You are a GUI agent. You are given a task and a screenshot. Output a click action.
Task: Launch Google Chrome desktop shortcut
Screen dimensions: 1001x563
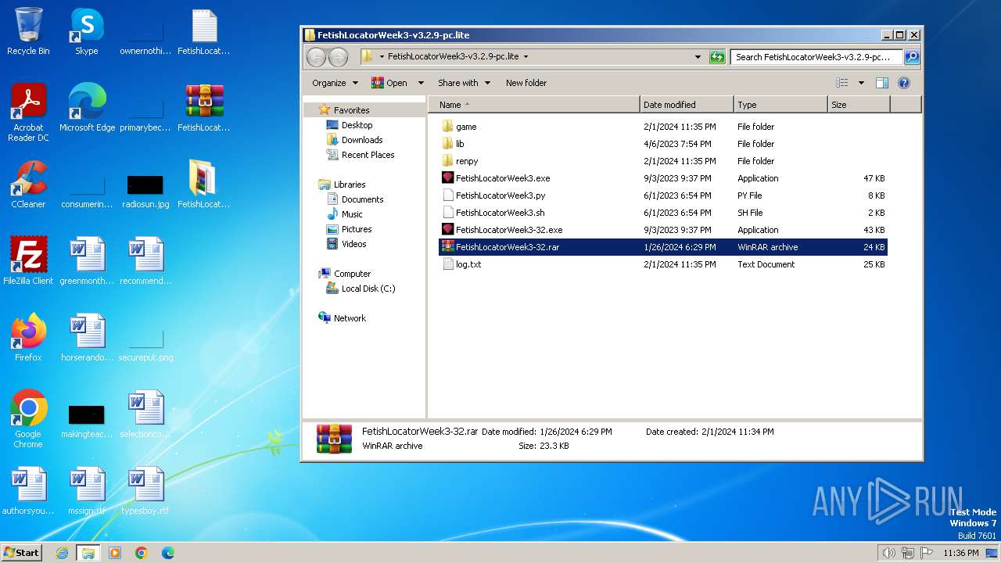point(28,419)
